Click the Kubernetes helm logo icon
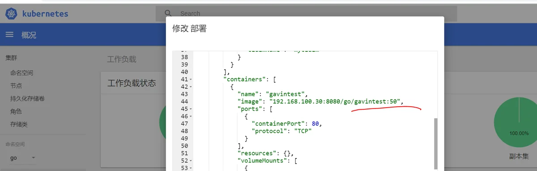537x171 pixels. 11,14
